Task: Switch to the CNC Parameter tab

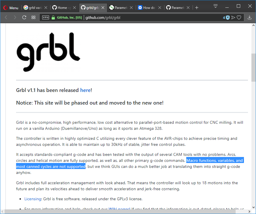Action: pos(119,8)
